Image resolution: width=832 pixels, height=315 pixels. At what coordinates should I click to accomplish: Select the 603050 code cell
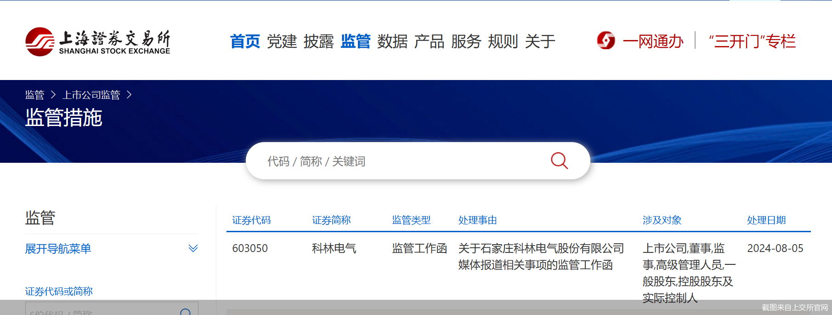click(x=250, y=248)
